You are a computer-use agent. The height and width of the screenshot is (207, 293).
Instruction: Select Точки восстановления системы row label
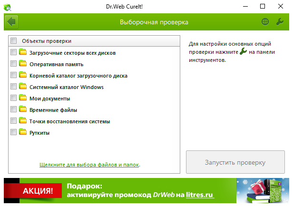(69, 121)
